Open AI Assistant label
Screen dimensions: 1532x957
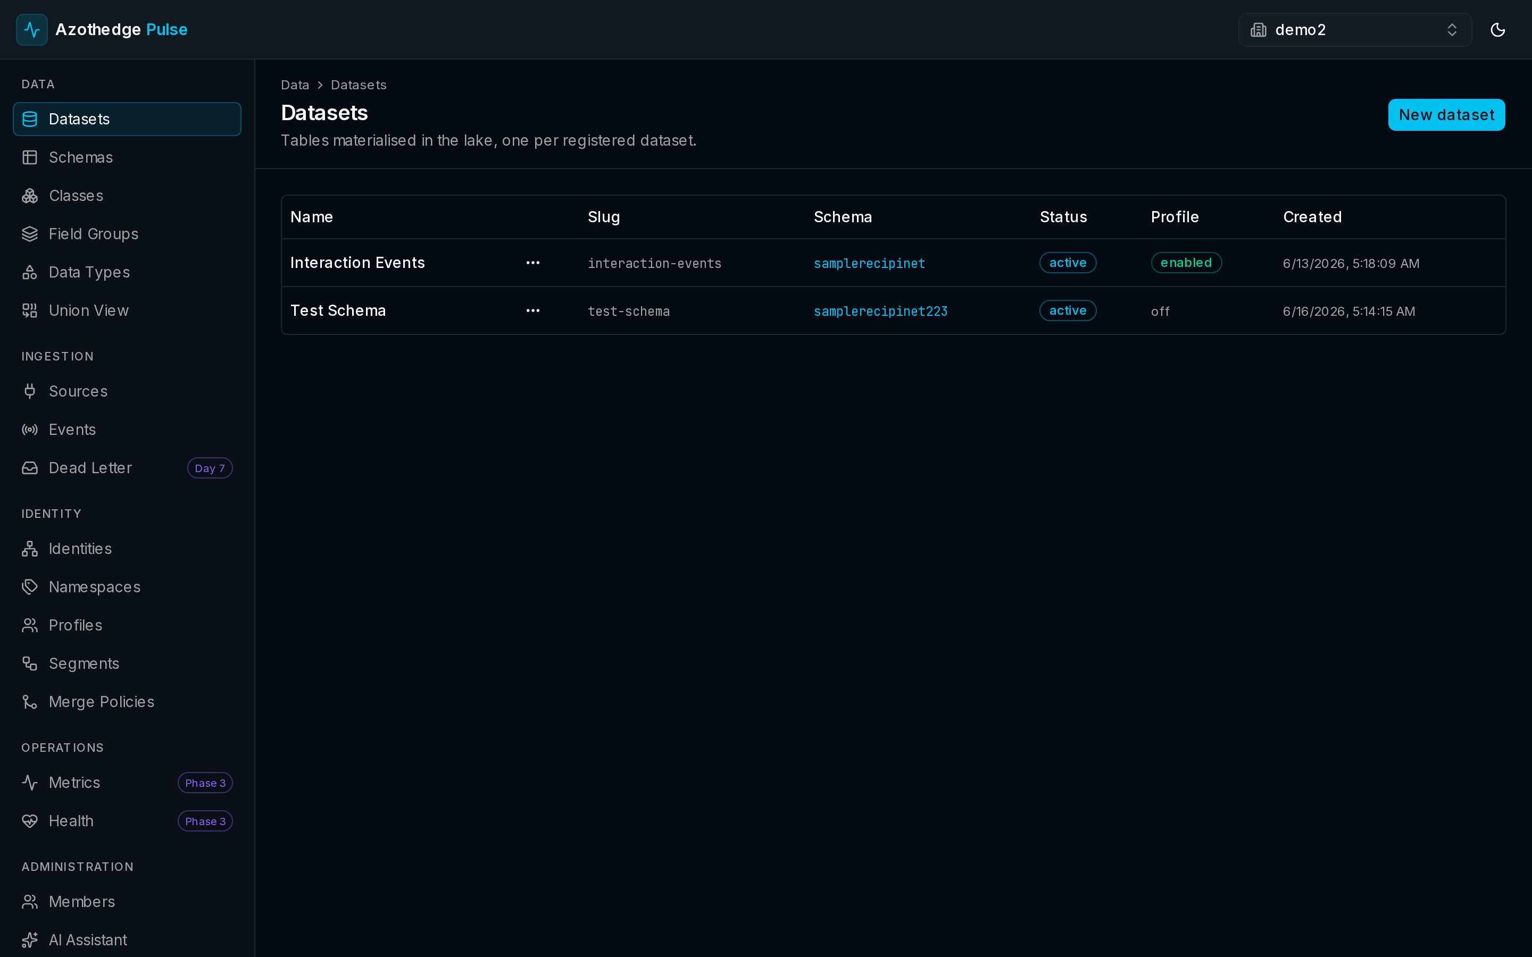point(87,940)
